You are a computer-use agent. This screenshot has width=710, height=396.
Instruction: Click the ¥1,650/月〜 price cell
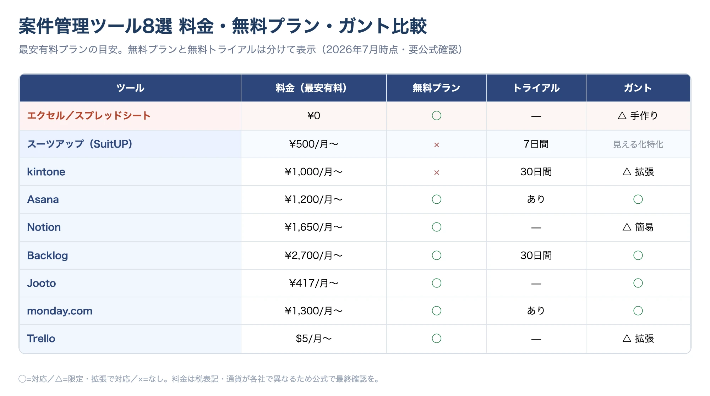(314, 227)
